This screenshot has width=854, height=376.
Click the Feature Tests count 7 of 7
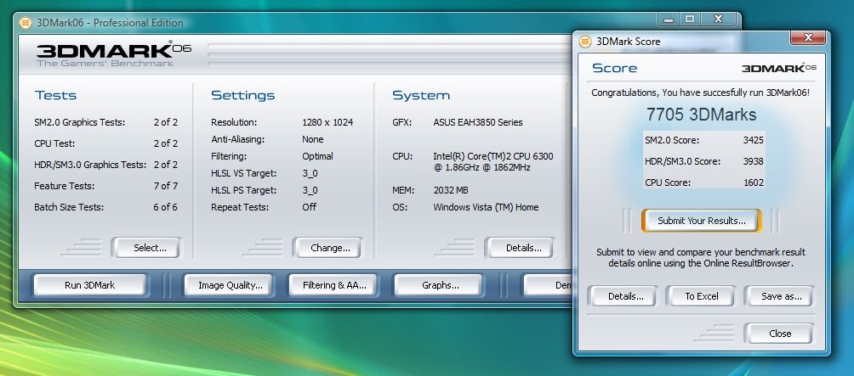[x=166, y=186]
